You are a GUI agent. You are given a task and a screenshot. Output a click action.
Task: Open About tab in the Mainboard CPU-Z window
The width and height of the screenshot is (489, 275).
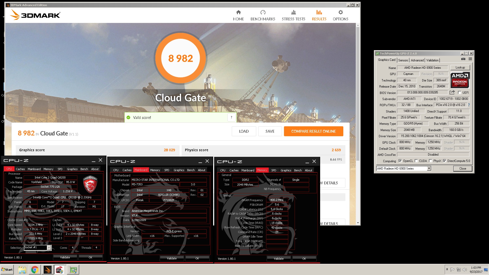pyautogui.click(x=202, y=170)
